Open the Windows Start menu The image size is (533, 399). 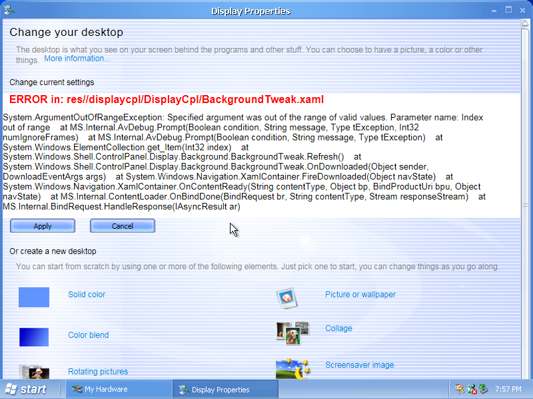(25, 389)
